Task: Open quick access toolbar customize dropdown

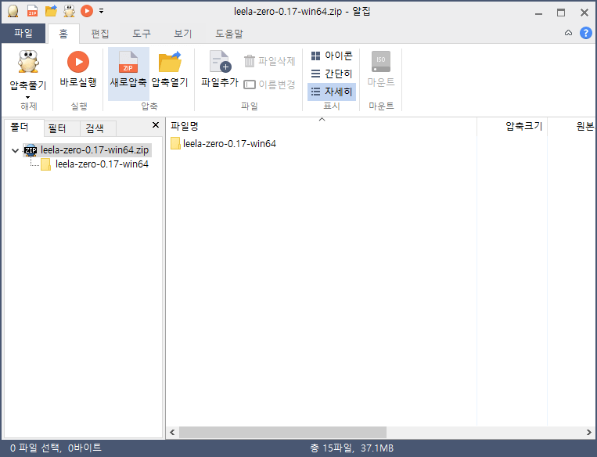Action: 101,11
